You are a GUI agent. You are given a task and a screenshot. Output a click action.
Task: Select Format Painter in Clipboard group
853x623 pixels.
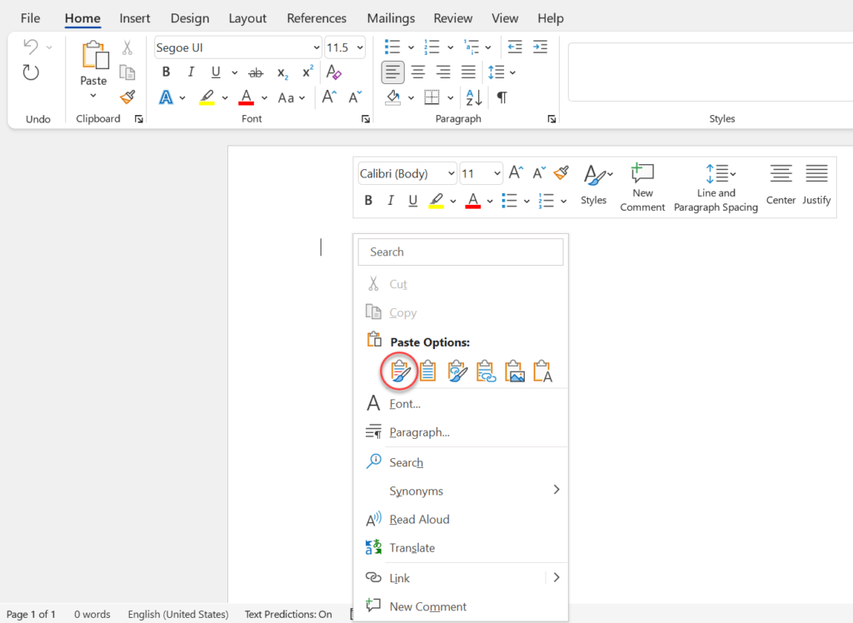[x=127, y=97]
